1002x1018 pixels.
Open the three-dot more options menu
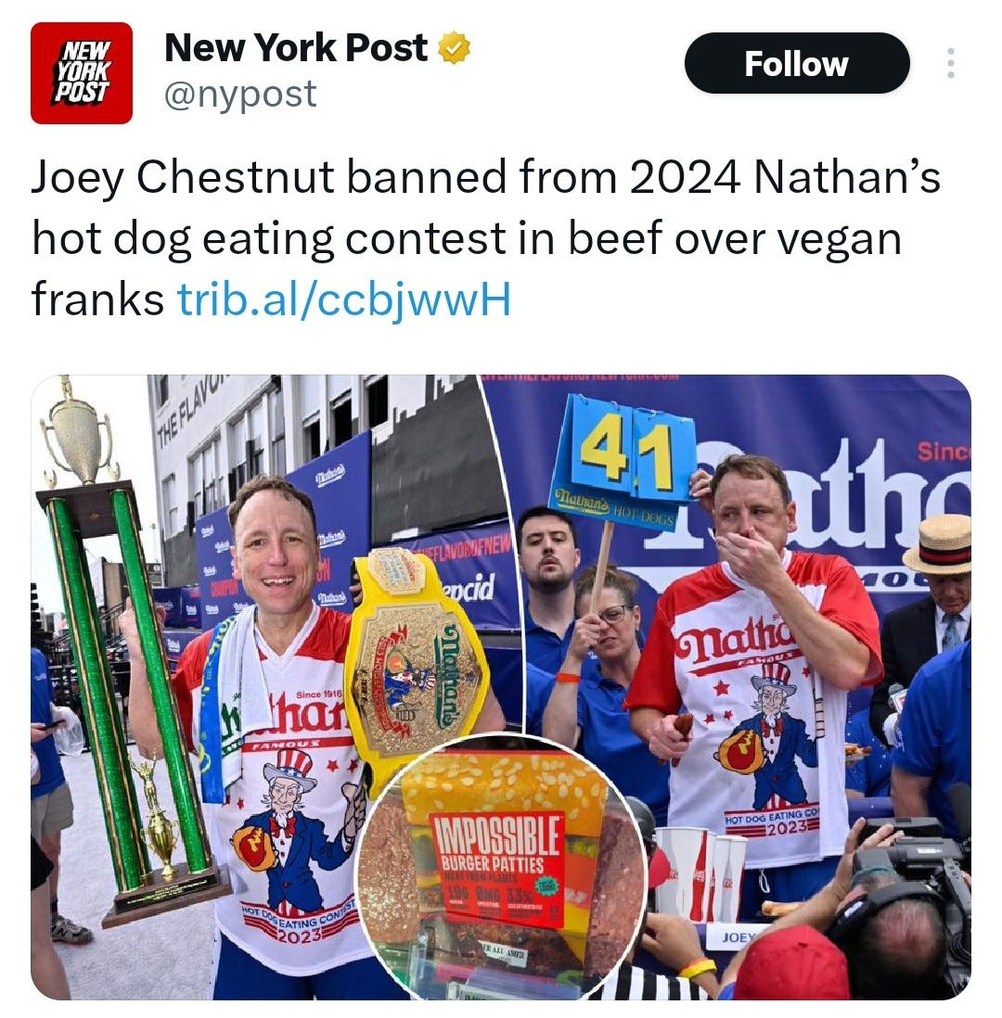pyautogui.click(x=950, y=63)
